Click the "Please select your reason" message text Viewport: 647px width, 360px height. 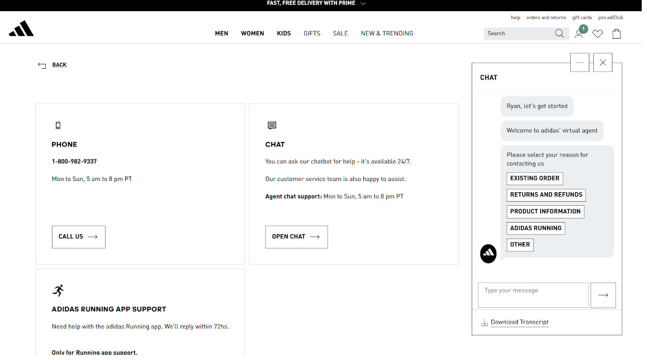[547, 159]
